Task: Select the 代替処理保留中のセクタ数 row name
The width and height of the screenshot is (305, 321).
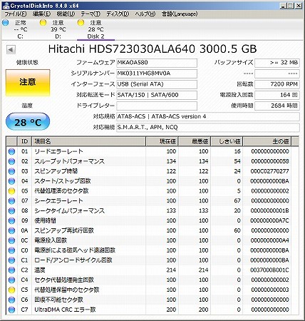Action: point(67,290)
